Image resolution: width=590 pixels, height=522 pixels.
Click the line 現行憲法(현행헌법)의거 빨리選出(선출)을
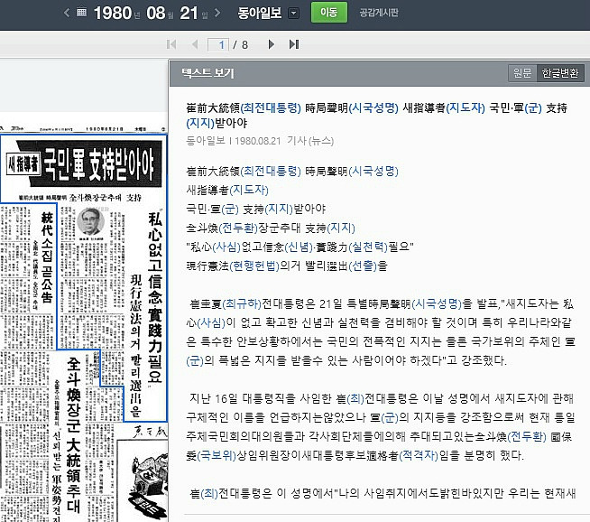point(287,266)
